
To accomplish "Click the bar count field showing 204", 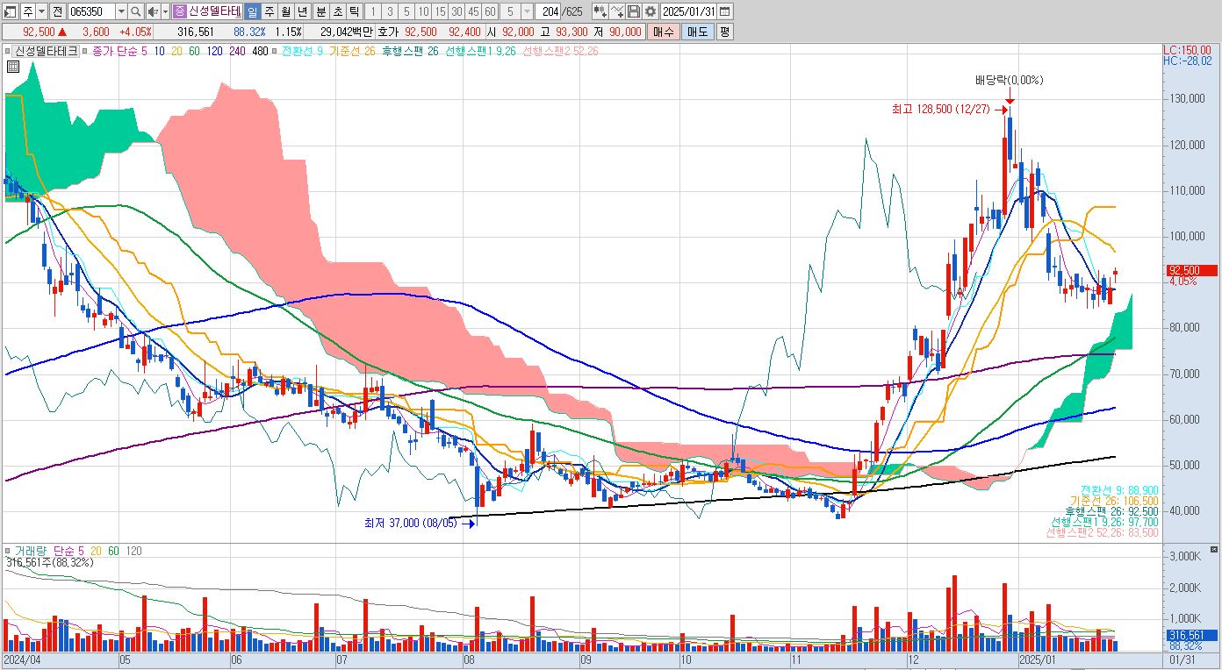I will click(x=549, y=11).
